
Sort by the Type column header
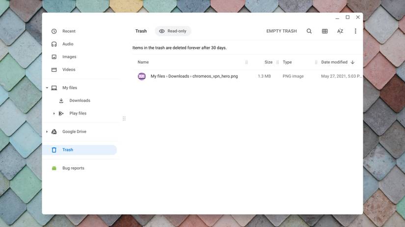[287, 62]
